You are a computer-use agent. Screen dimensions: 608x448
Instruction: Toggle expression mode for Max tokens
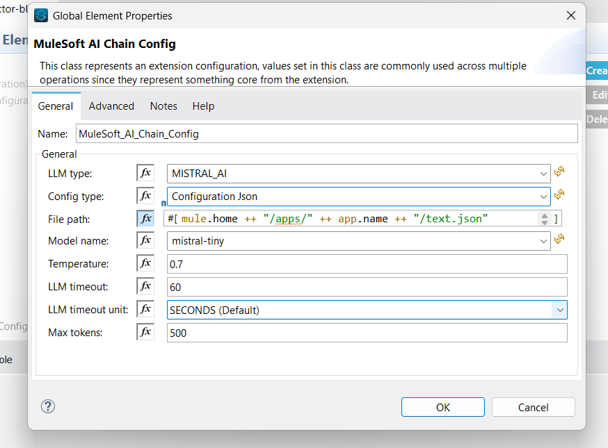145,332
